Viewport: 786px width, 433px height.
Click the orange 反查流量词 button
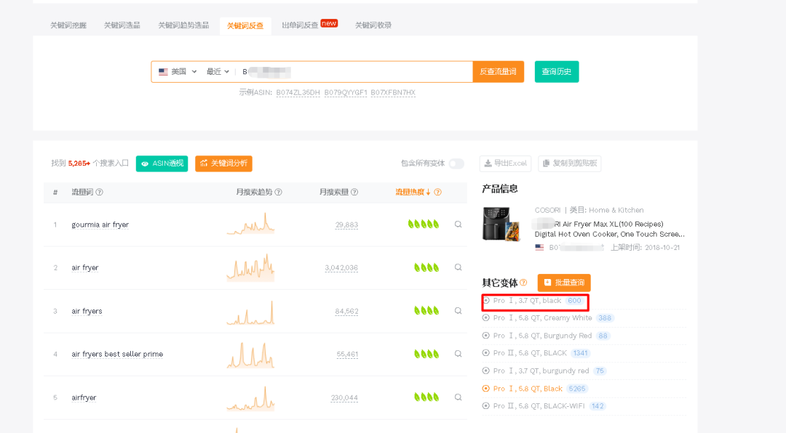[x=498, y=72]
